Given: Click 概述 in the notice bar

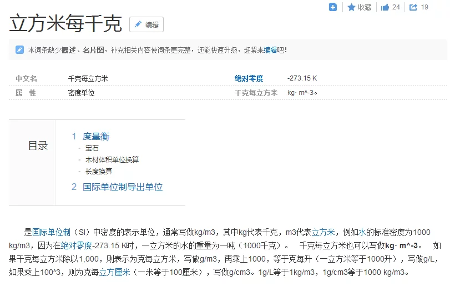Looking at the screenshot, I should [69, 50].
